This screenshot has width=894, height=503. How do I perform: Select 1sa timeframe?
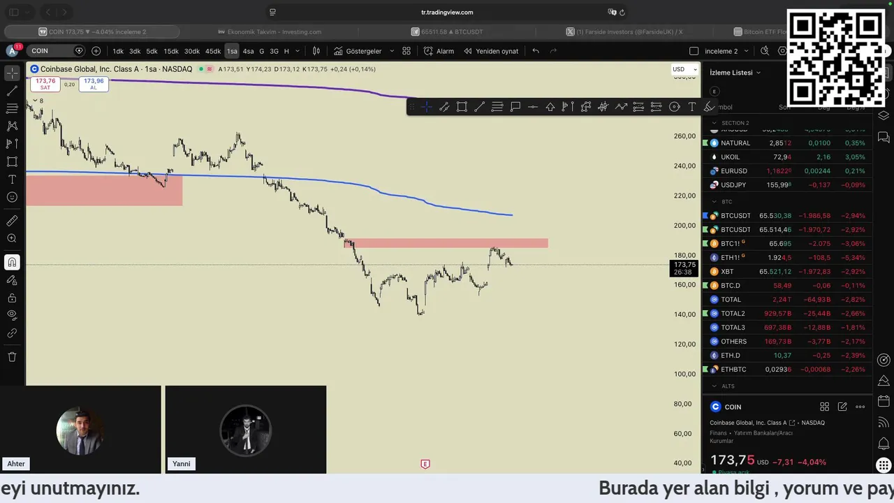[232, 51]
